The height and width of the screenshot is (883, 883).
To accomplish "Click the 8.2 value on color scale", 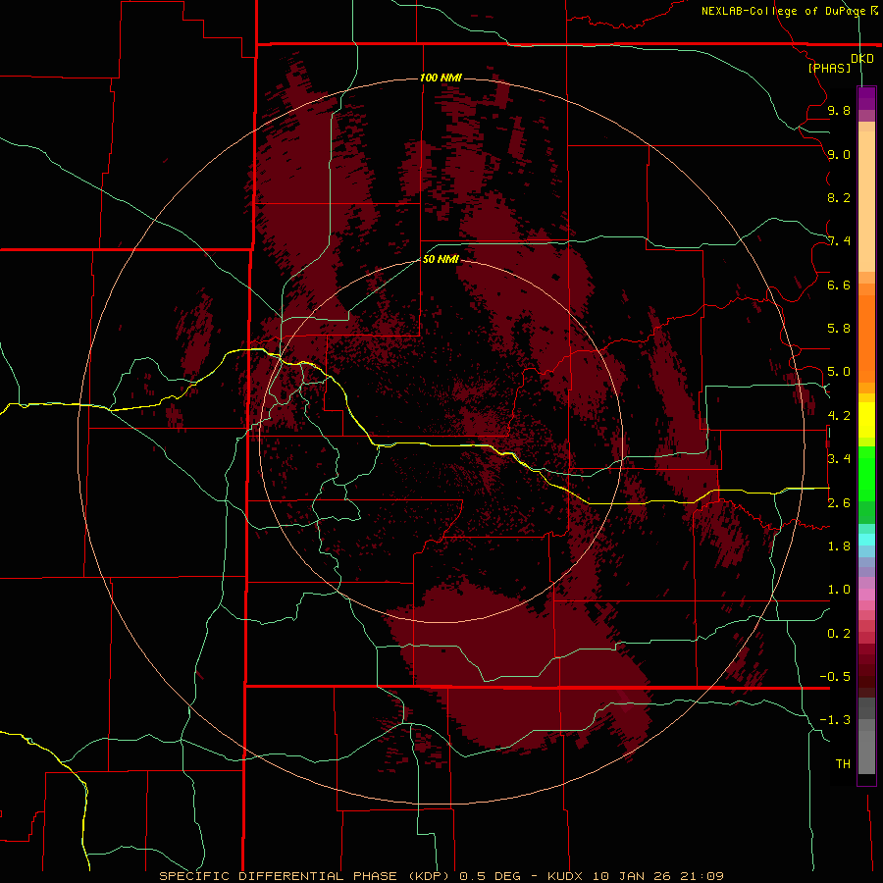I will tap(839, 197).
